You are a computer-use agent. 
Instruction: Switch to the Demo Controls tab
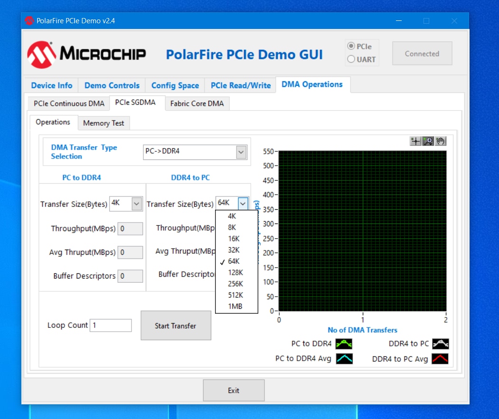[x=112, y=85]
